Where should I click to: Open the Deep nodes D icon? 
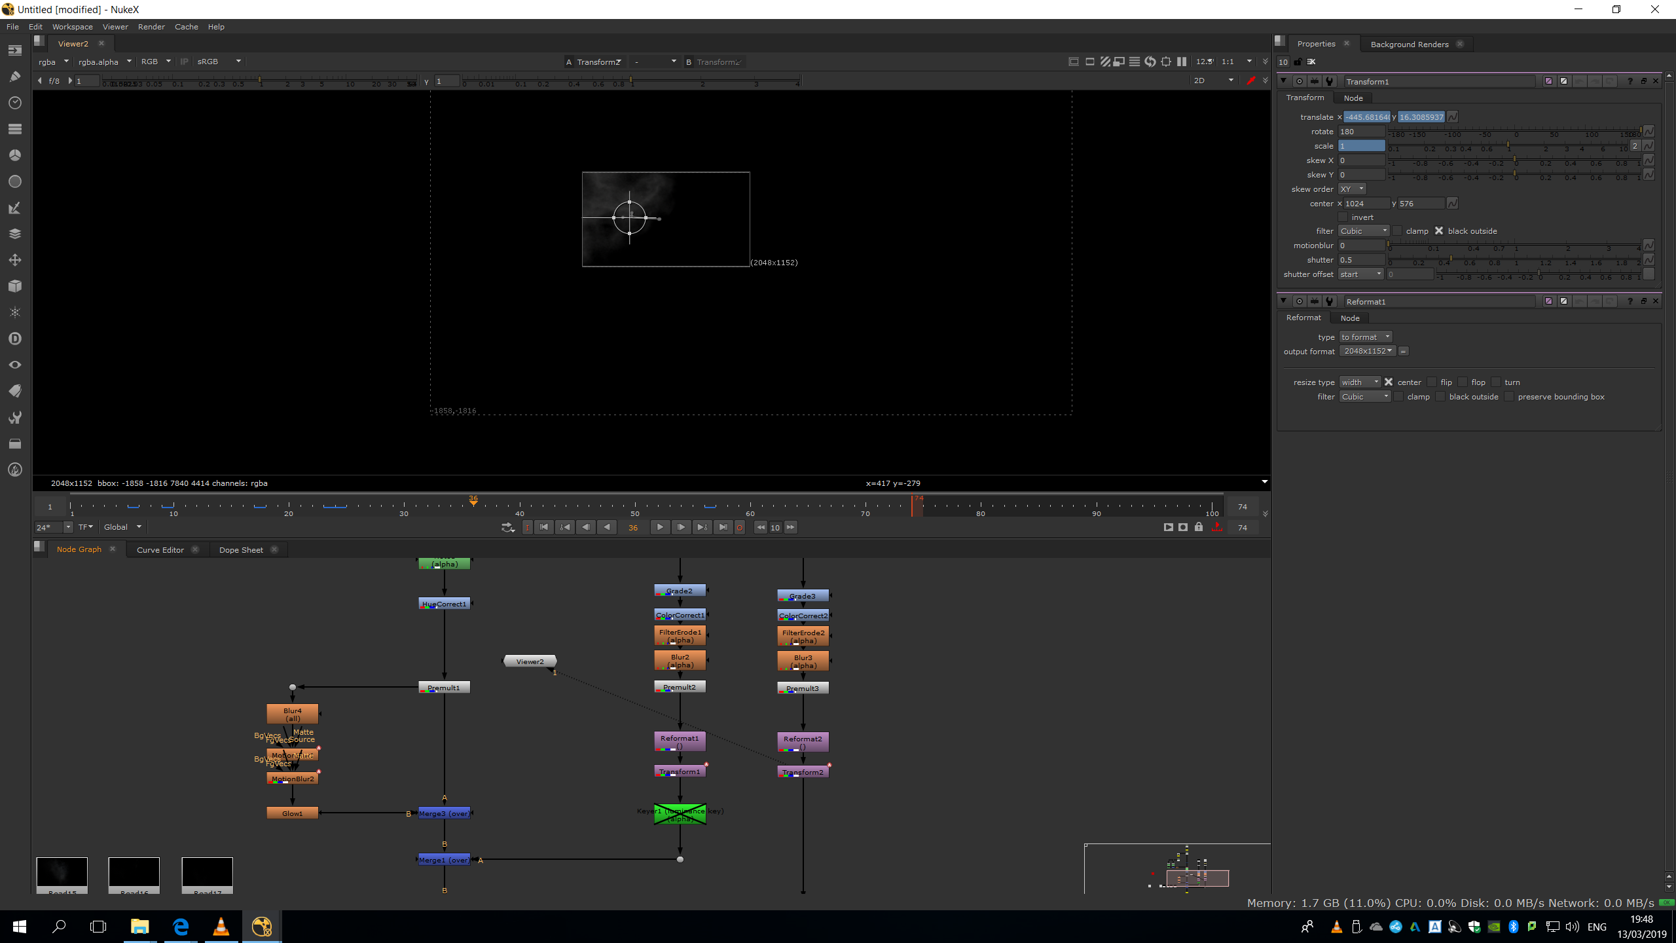(15, 339)
